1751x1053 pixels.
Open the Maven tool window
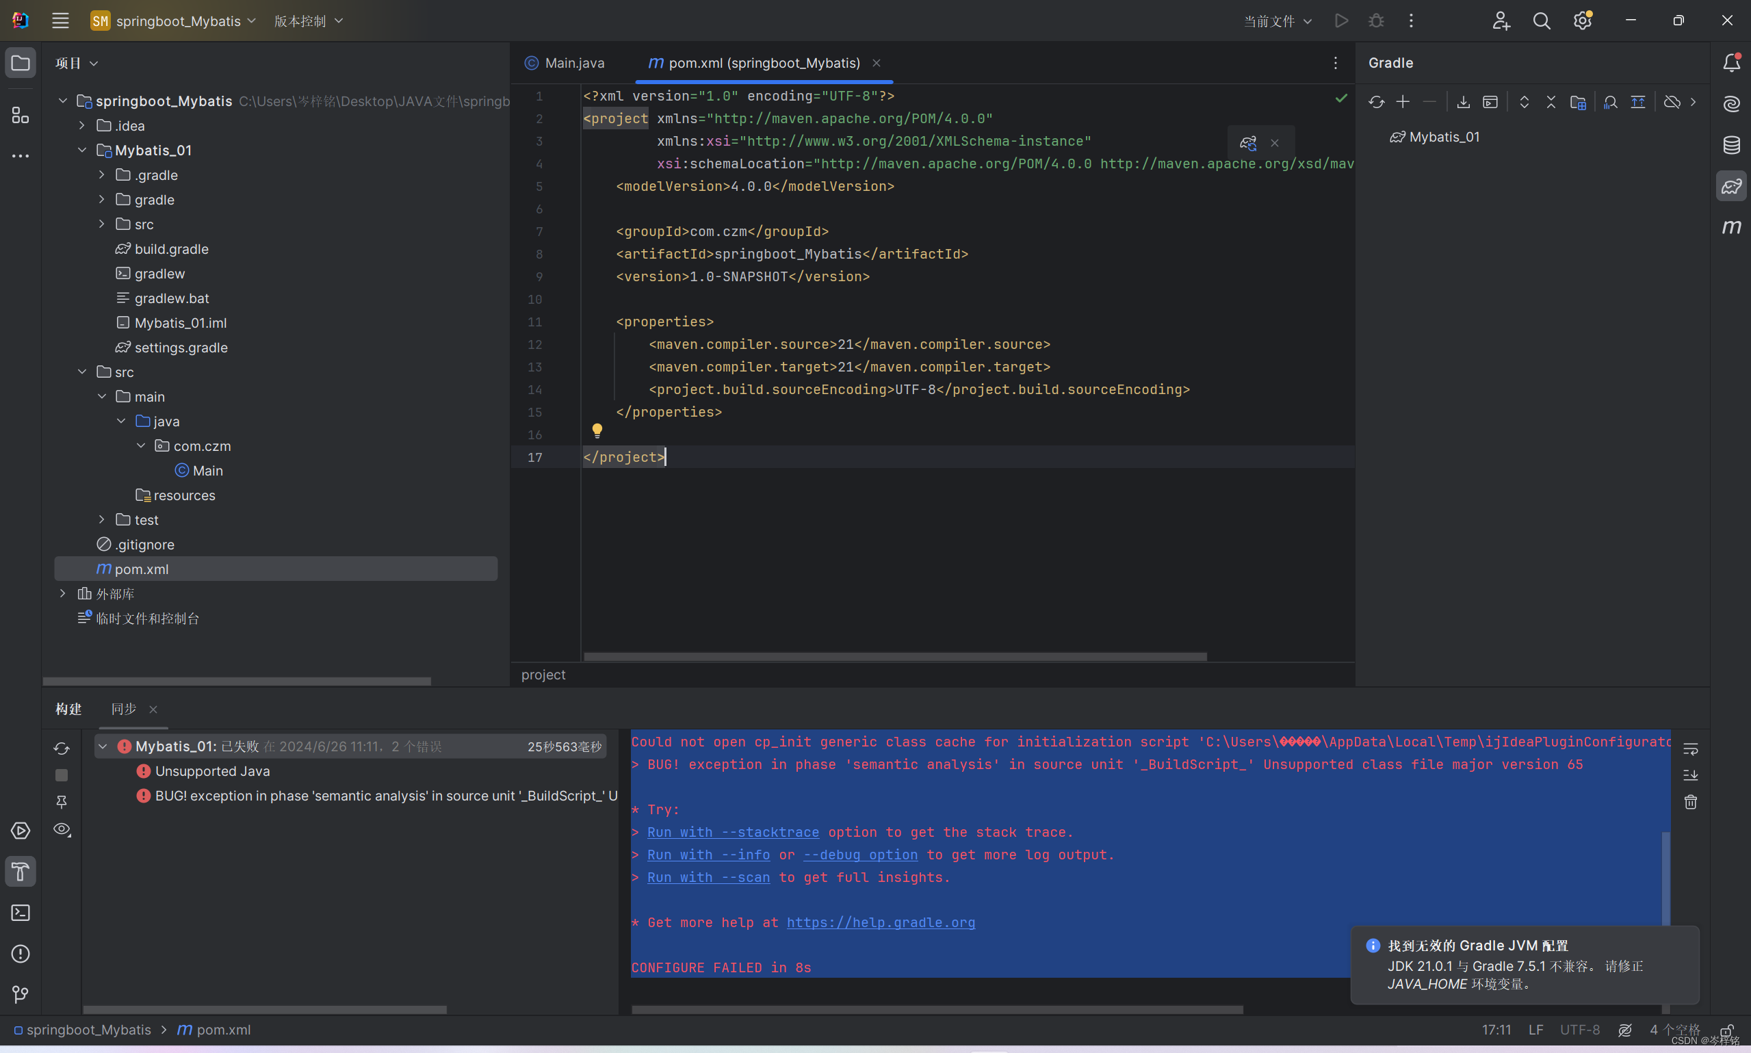click(1731, 227)
